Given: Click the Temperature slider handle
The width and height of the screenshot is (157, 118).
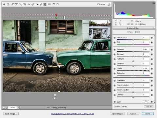Looking at the screenshot, I should tap(133, 40).
